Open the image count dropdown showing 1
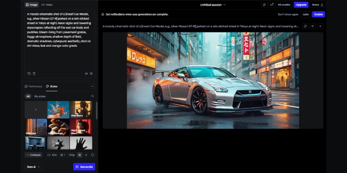The image size is (347, 173). [62, 155]
